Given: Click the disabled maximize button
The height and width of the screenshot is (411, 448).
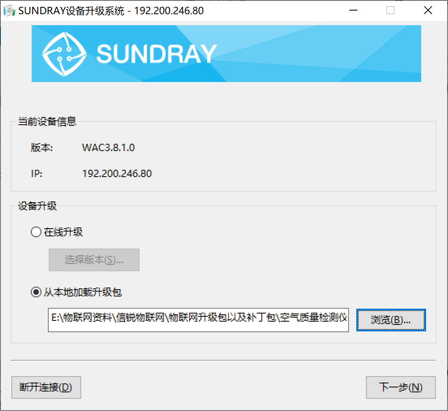Looking at the screenshot, I should tap(390, 11).
